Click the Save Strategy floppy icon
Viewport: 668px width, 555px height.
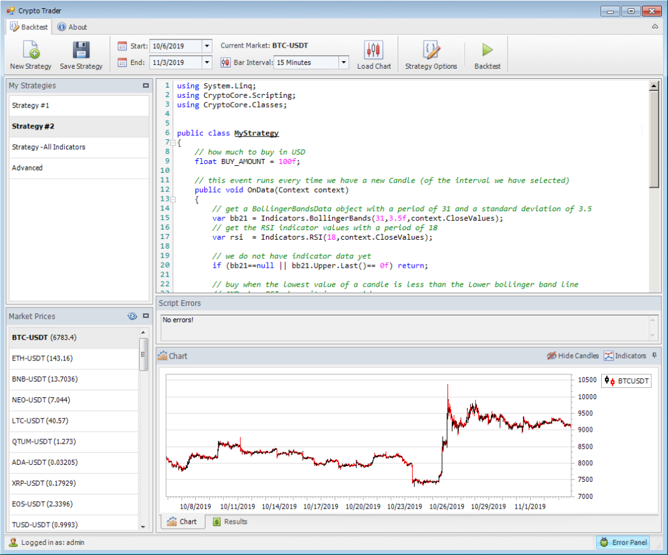(81, 50)
